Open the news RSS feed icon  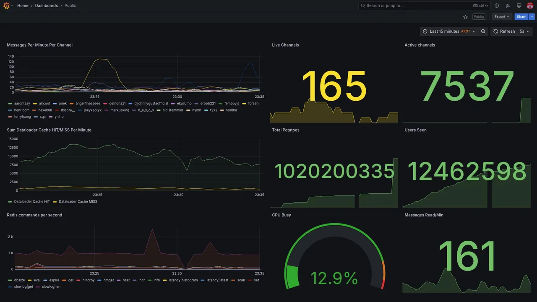[x=508, y=5]
